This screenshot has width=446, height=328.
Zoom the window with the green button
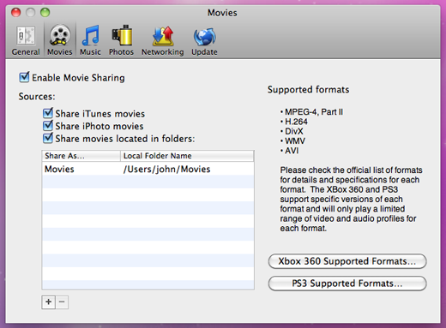[45, 13]
